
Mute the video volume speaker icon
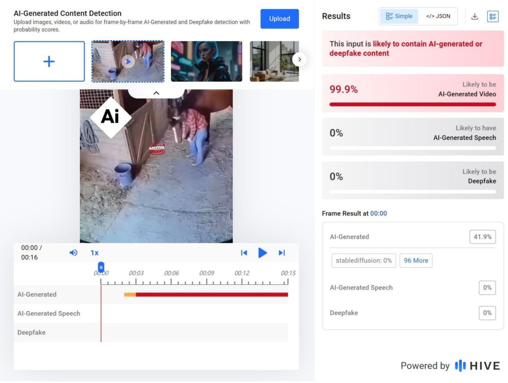tap(73, 253)
